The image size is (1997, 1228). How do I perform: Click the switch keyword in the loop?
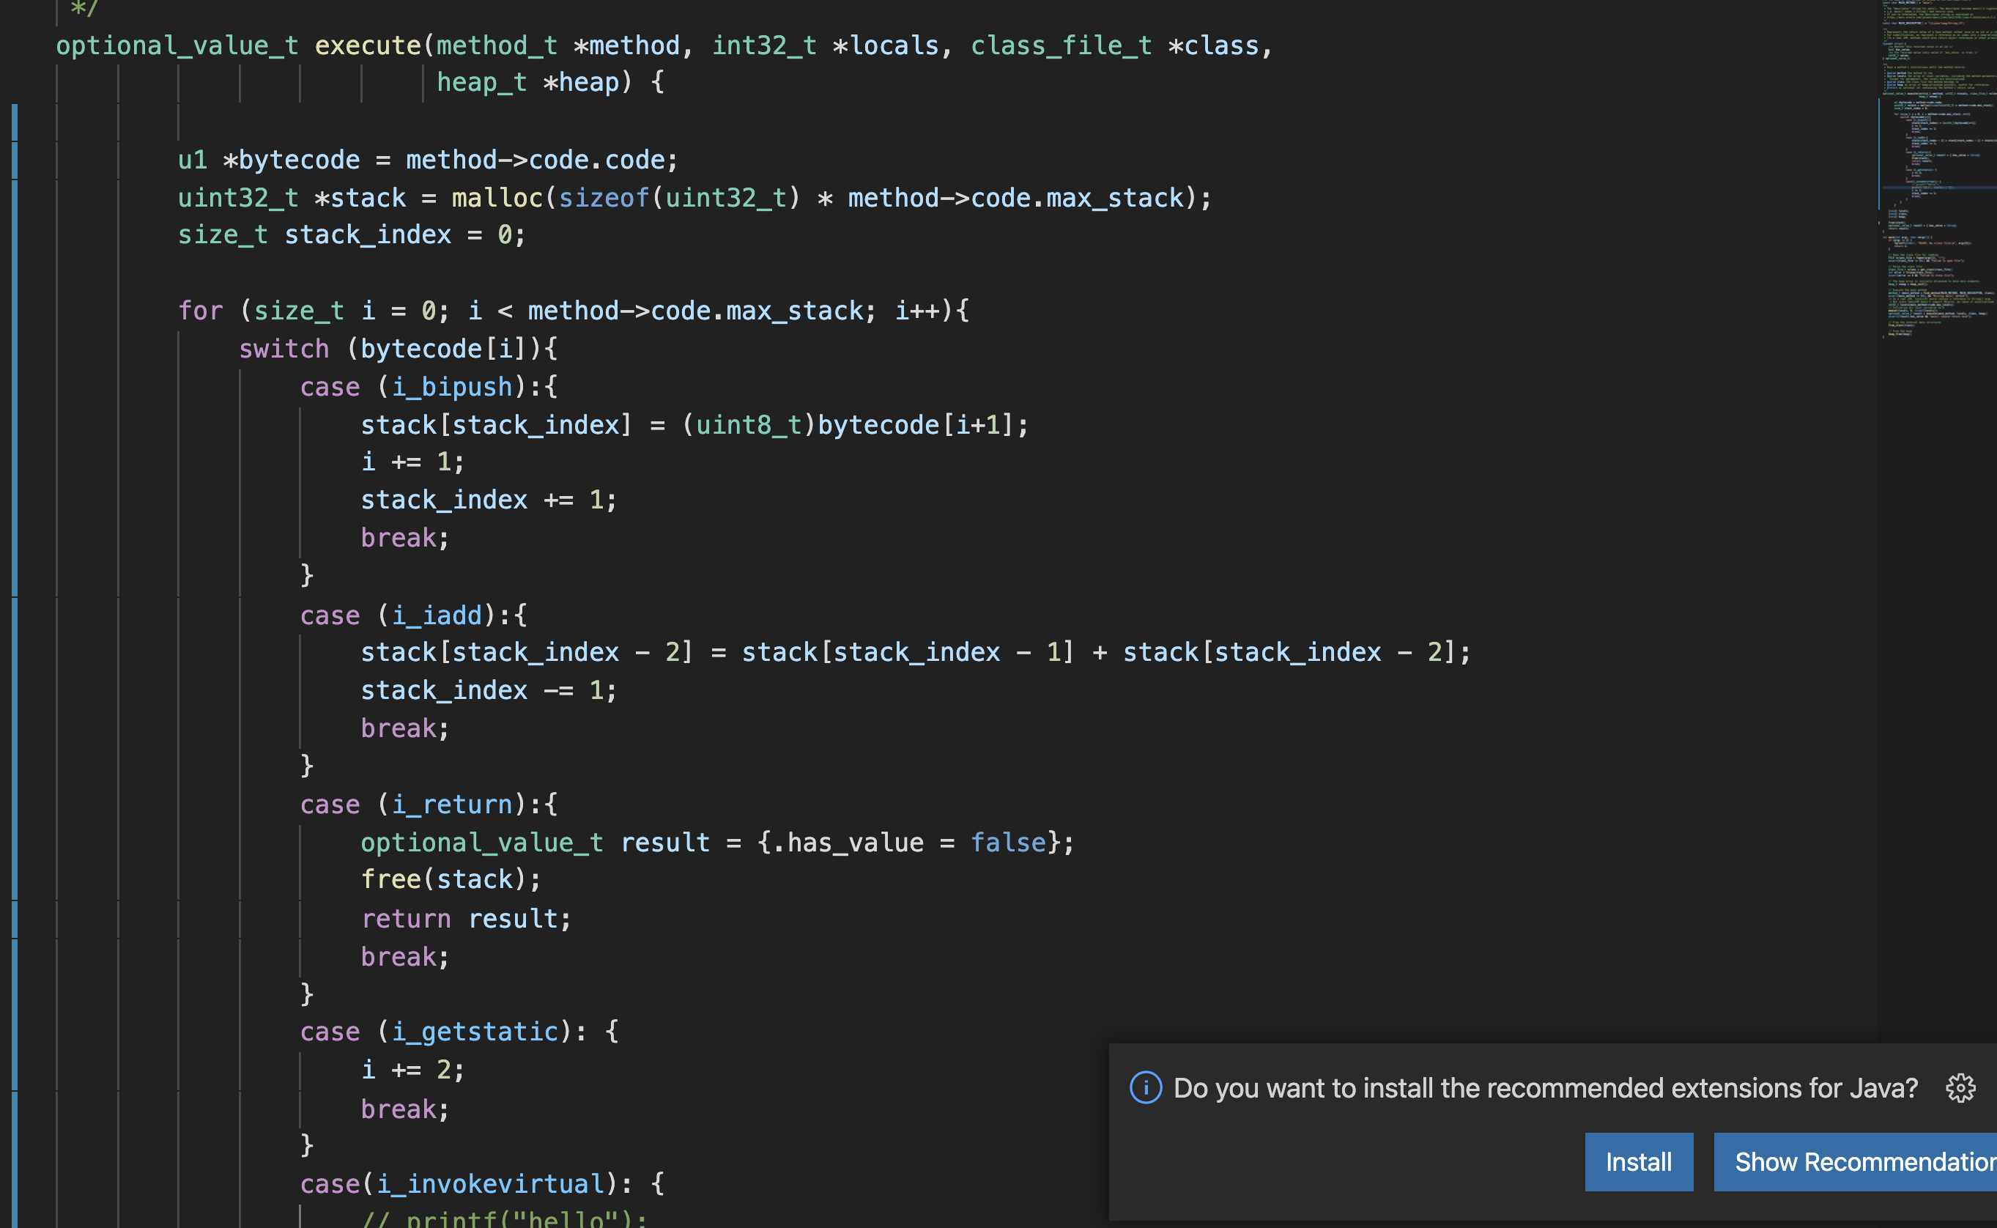pos(284,349)
